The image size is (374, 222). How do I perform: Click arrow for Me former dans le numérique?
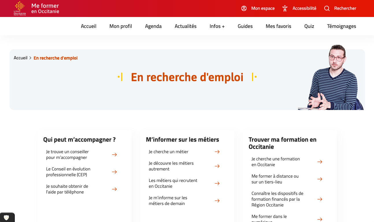[320, 219]
